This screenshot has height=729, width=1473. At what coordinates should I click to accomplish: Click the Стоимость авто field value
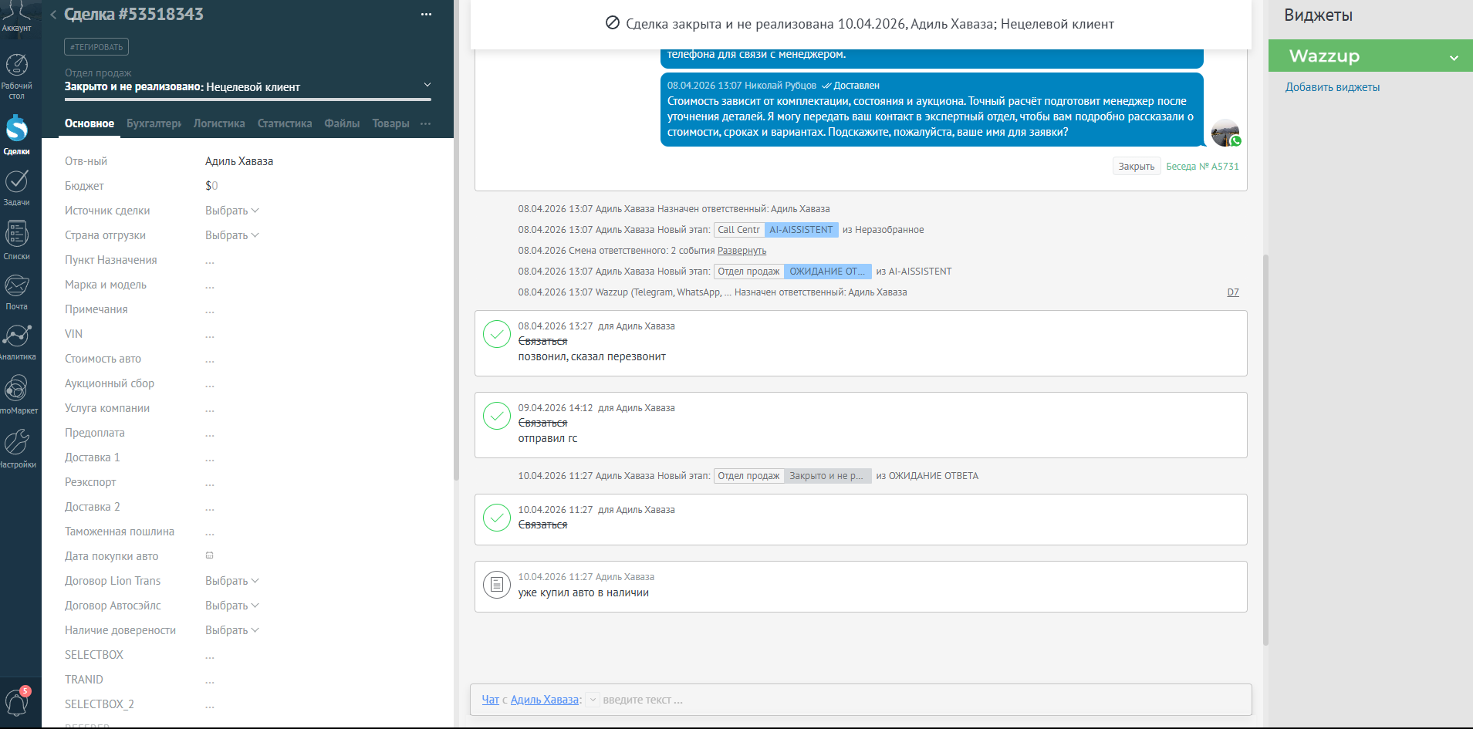click(210, 359)
